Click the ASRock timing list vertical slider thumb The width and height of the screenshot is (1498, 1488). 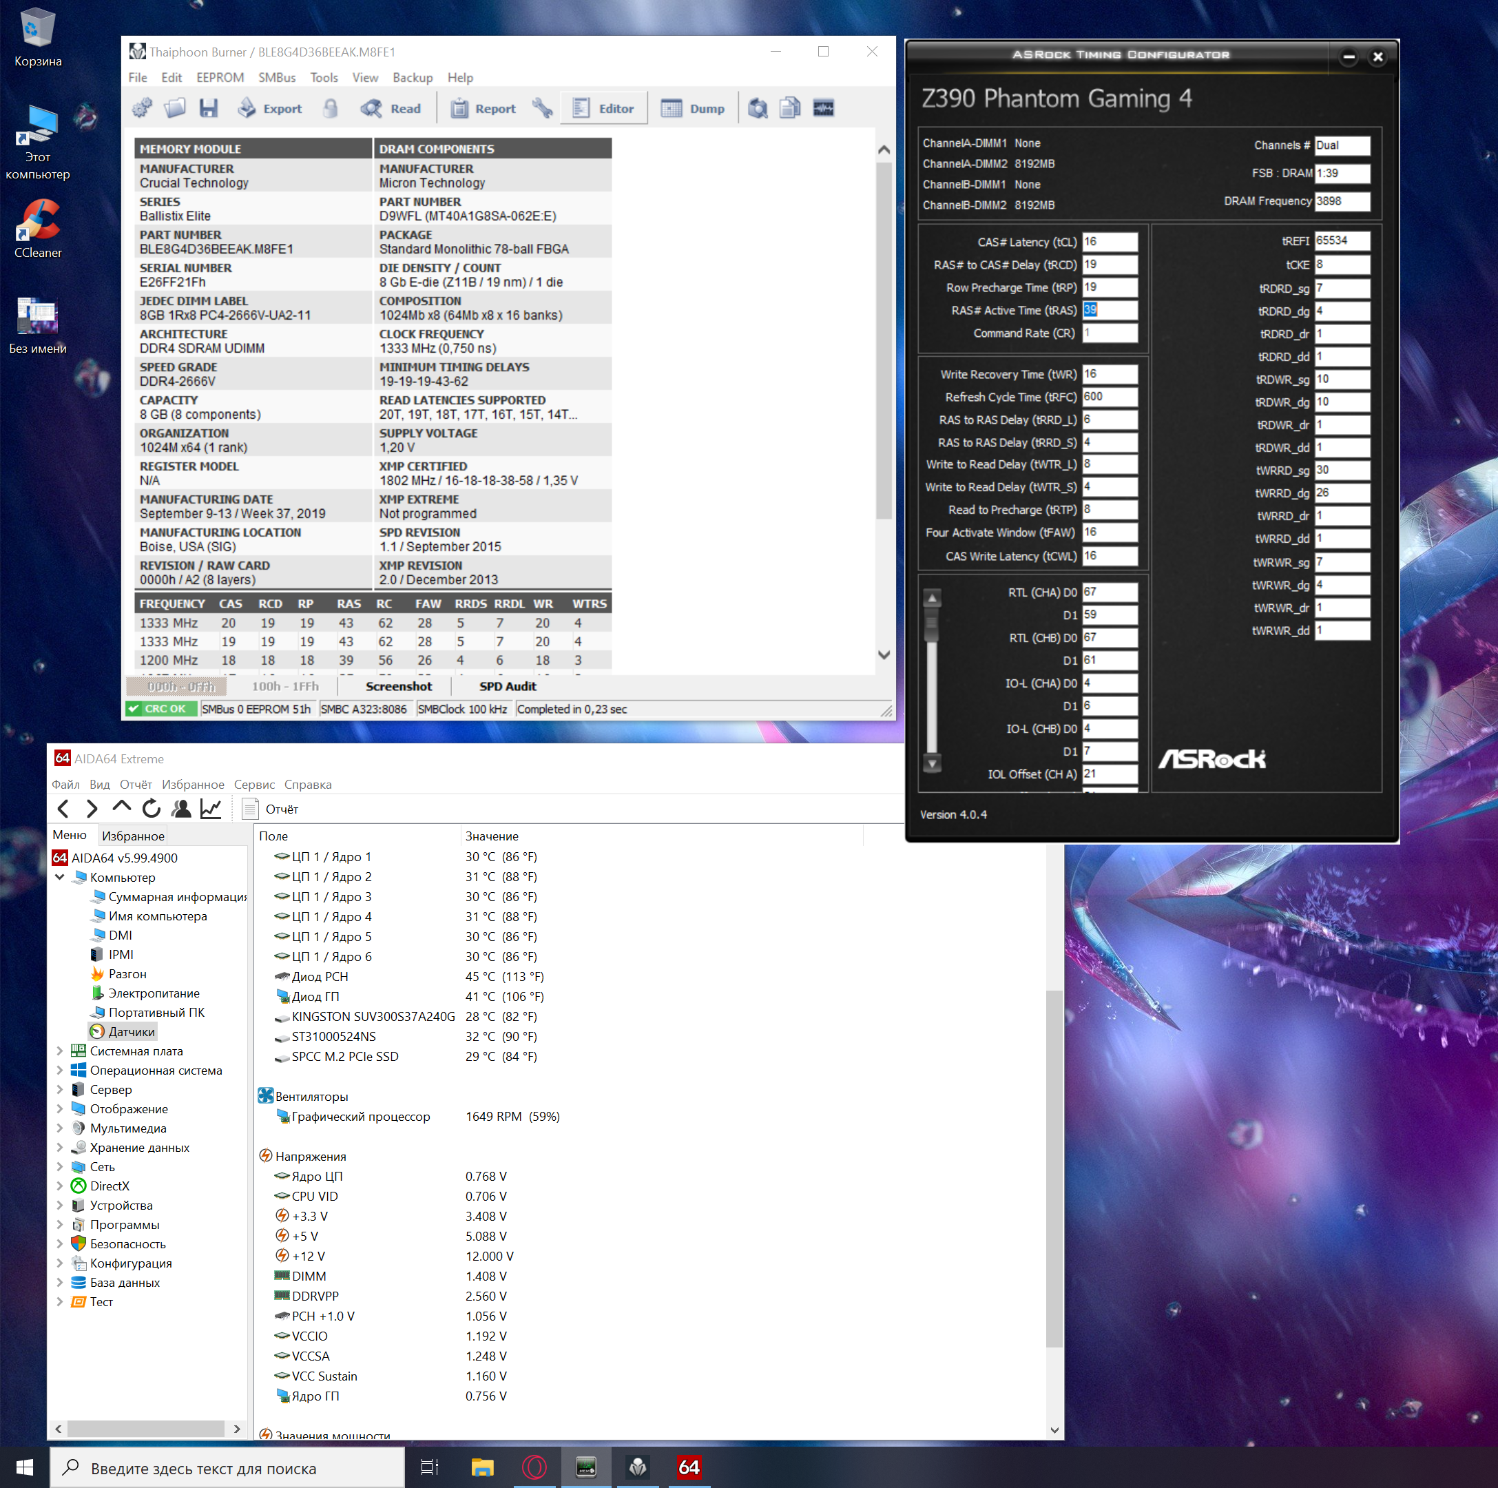pyautogui.click(x=932, y=625)
